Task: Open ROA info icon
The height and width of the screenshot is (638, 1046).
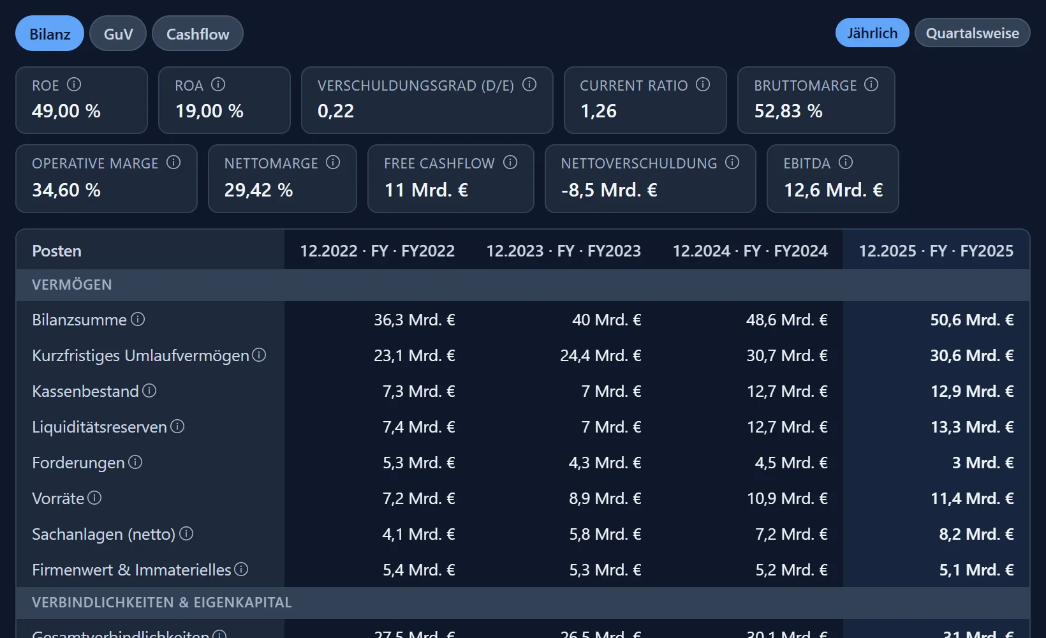Action: pos(218,84)
